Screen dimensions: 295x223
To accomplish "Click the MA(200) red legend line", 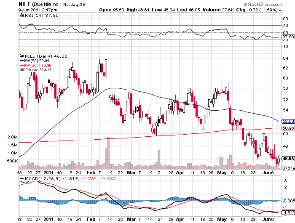I will (21, 65).
